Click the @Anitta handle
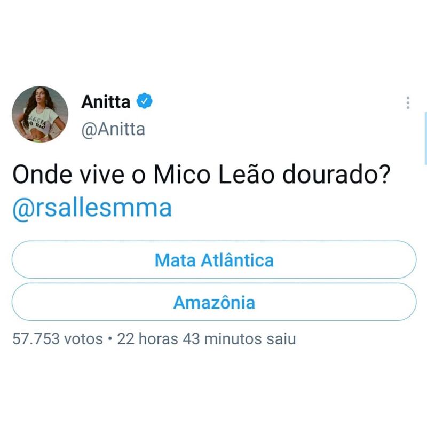Screen dimensions: 427x427 113,129
